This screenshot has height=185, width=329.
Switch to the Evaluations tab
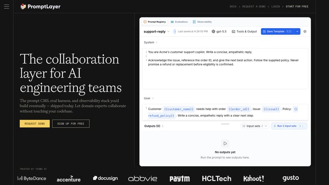[x=179, y=22]
